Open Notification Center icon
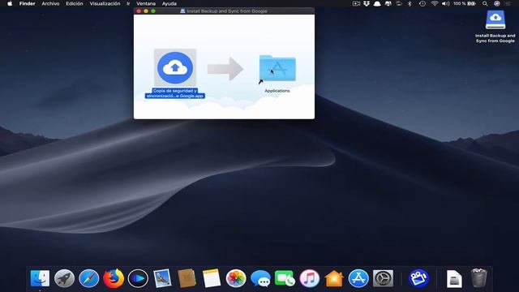Screen dimensions: 519x292 tap(508, 3)
